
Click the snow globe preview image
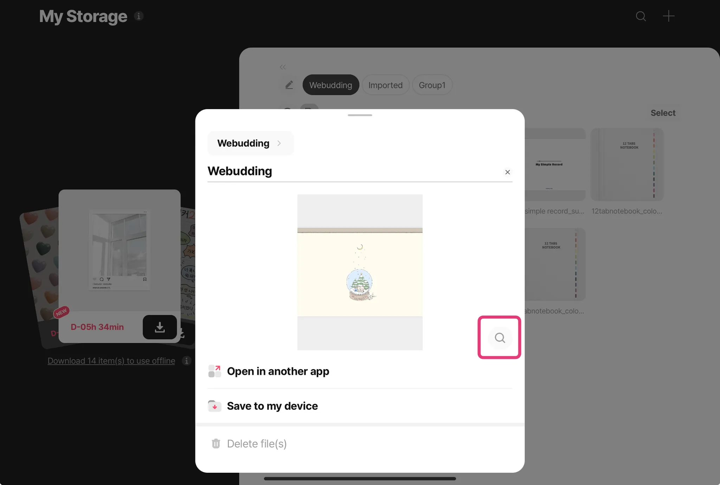click(360, 272)
